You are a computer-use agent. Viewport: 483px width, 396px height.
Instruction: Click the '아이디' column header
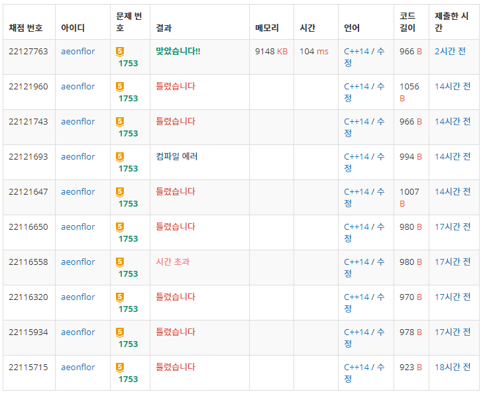(x=73, y=28)
